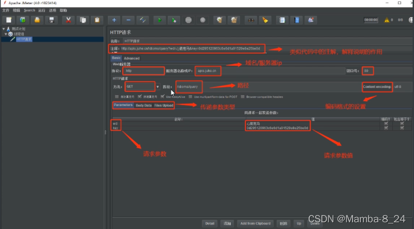Screen dimensions: 414x229
Task: Open the Search menu
Action: (29, 10)
